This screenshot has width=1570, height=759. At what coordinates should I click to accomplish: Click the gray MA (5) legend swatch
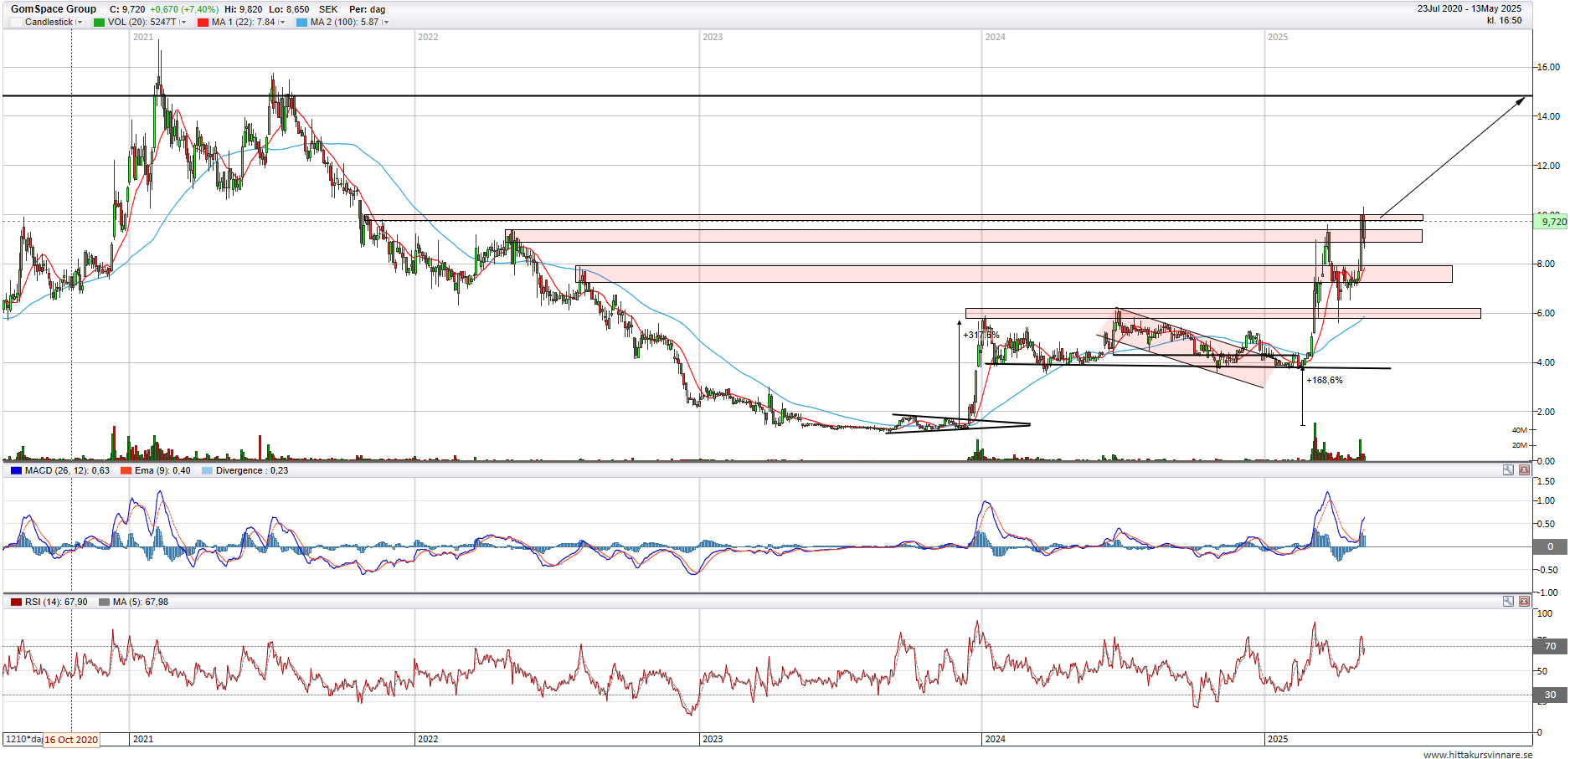(104, 602)
